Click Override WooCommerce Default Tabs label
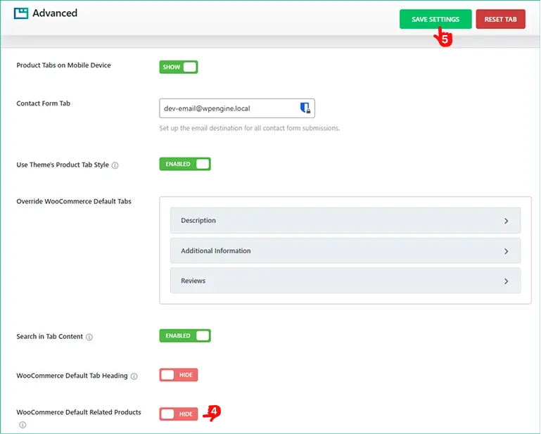This screenshot has height=434, width=541. click(x=74, y=201)
